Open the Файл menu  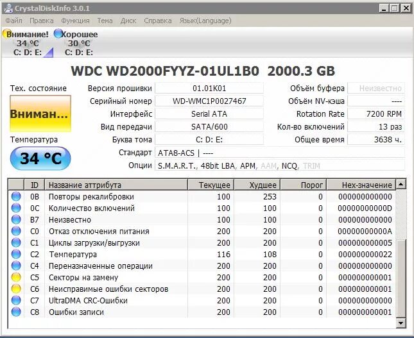13,21
